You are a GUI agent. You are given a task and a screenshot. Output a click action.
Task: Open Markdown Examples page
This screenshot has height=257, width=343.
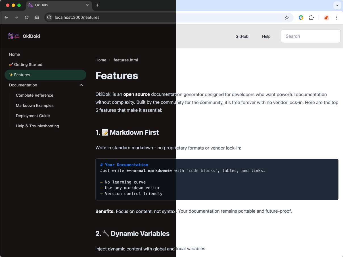point(35,105)
